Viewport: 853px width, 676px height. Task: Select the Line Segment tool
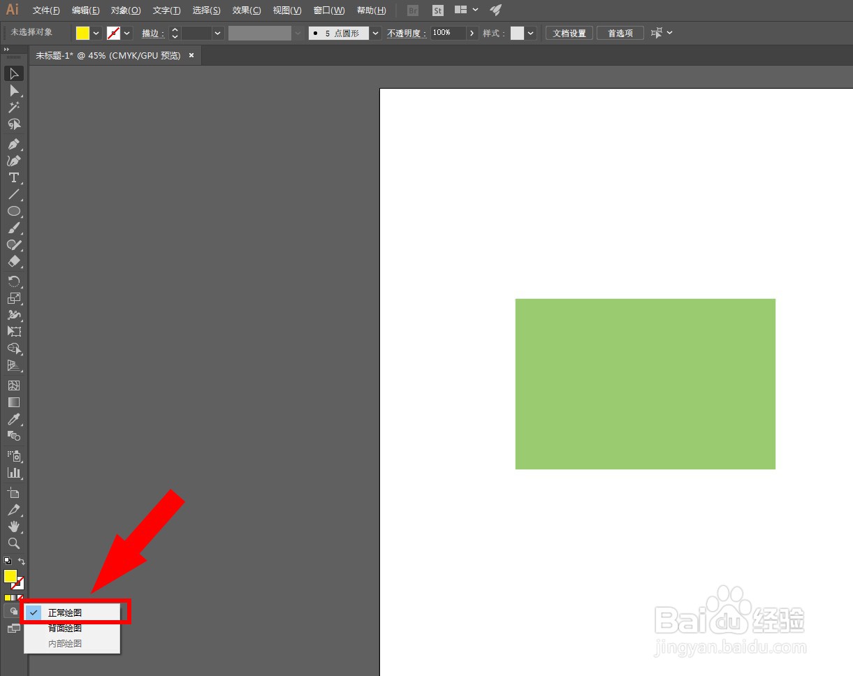coord(14,195)
